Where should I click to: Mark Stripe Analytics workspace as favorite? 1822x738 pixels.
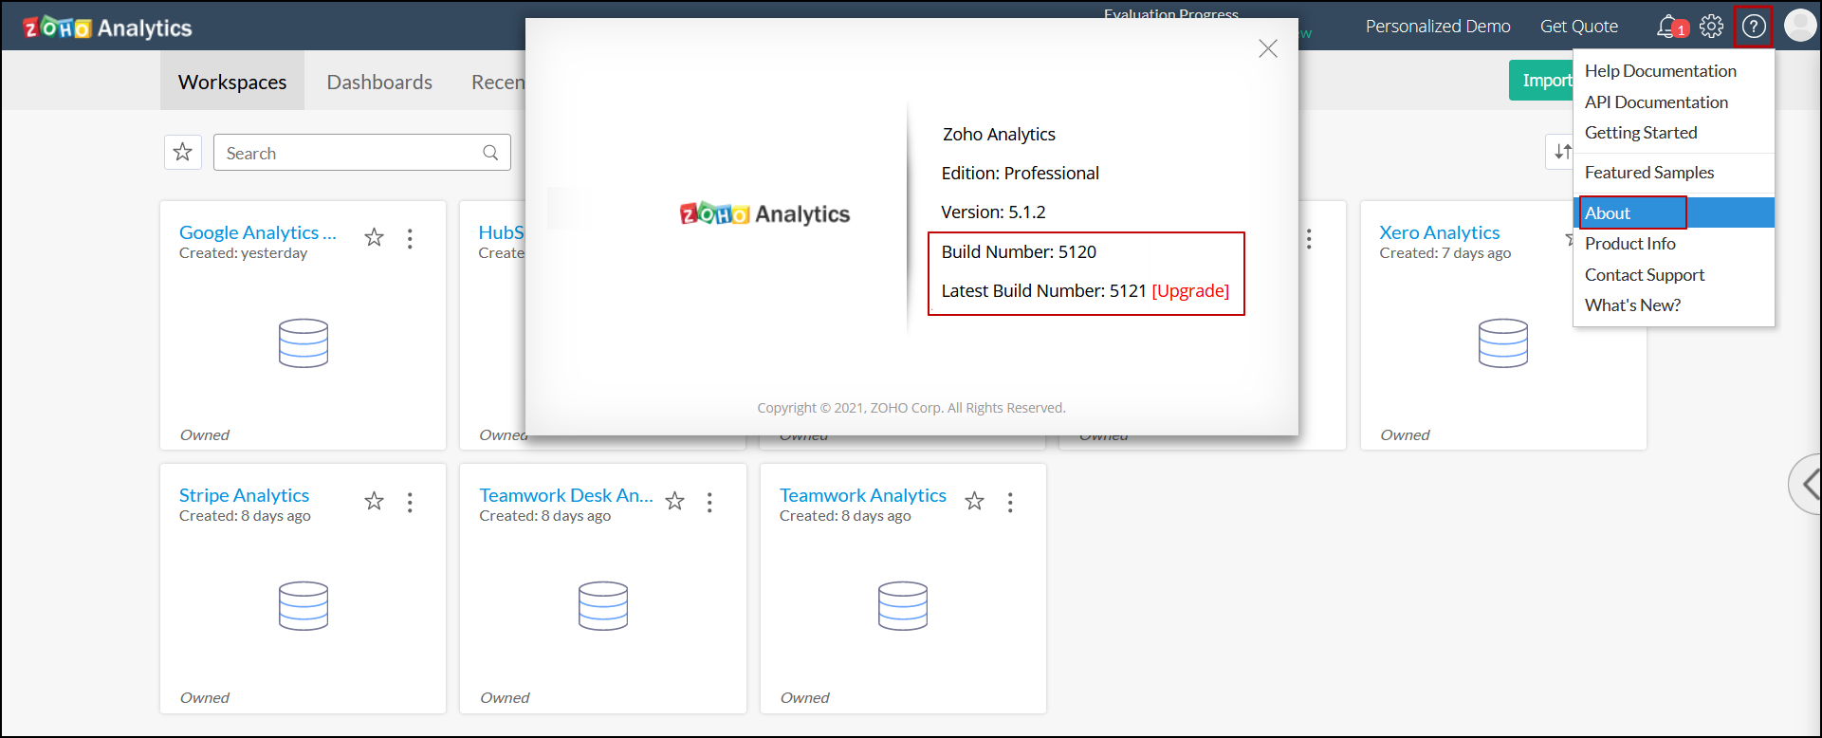coord(375,501)
